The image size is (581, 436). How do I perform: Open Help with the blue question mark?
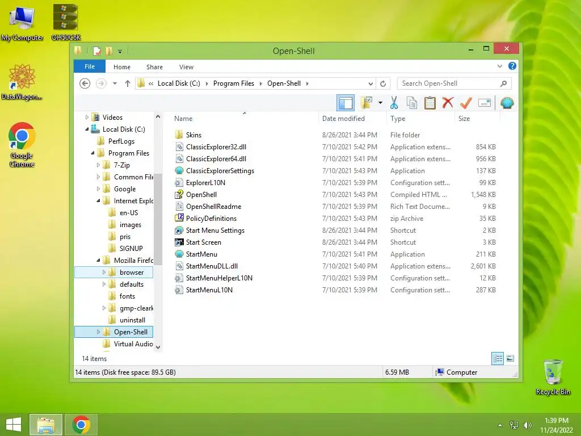click(512, 66)
